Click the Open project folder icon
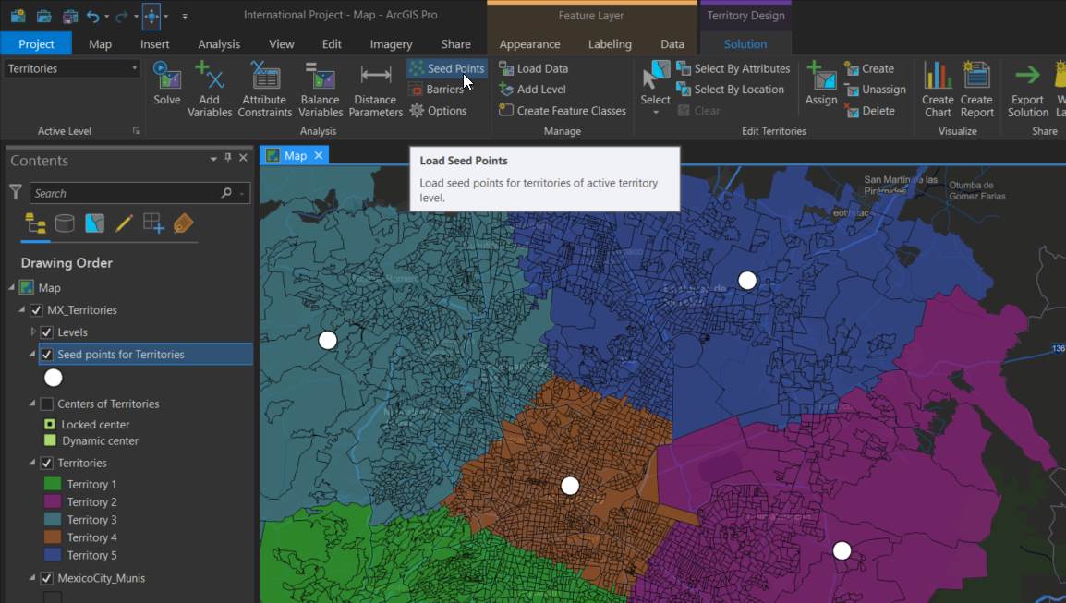This screenshot has height=603, width=1066. (x=43, y=16)
